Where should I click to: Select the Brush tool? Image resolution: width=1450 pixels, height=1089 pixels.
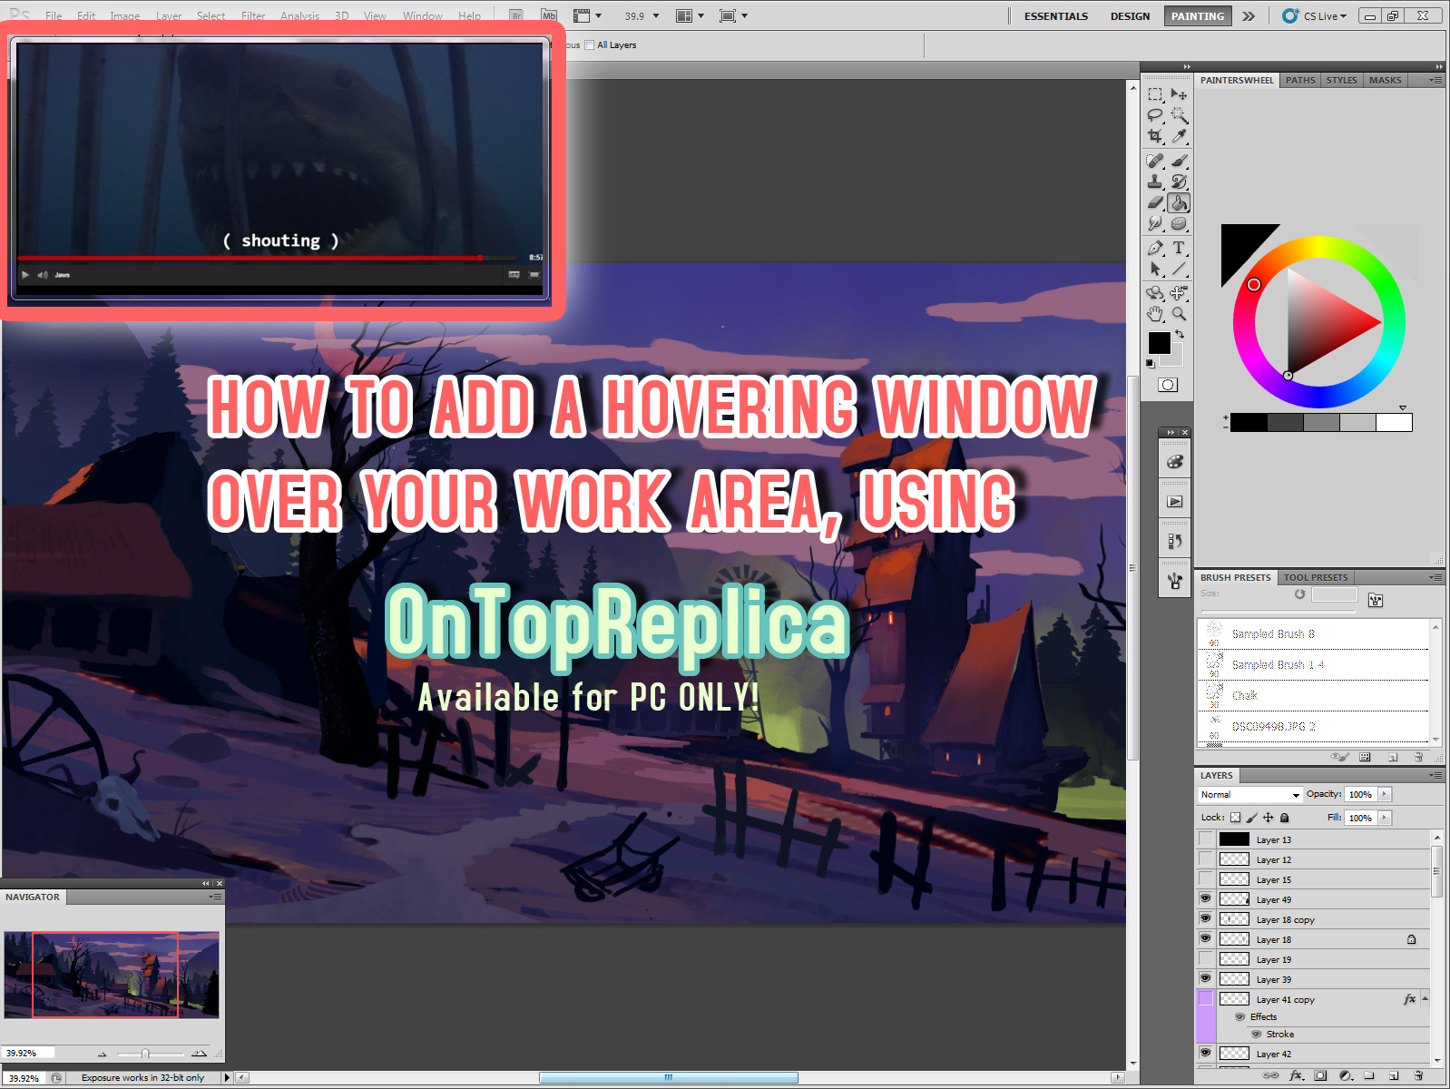(x=1179, y=161)
